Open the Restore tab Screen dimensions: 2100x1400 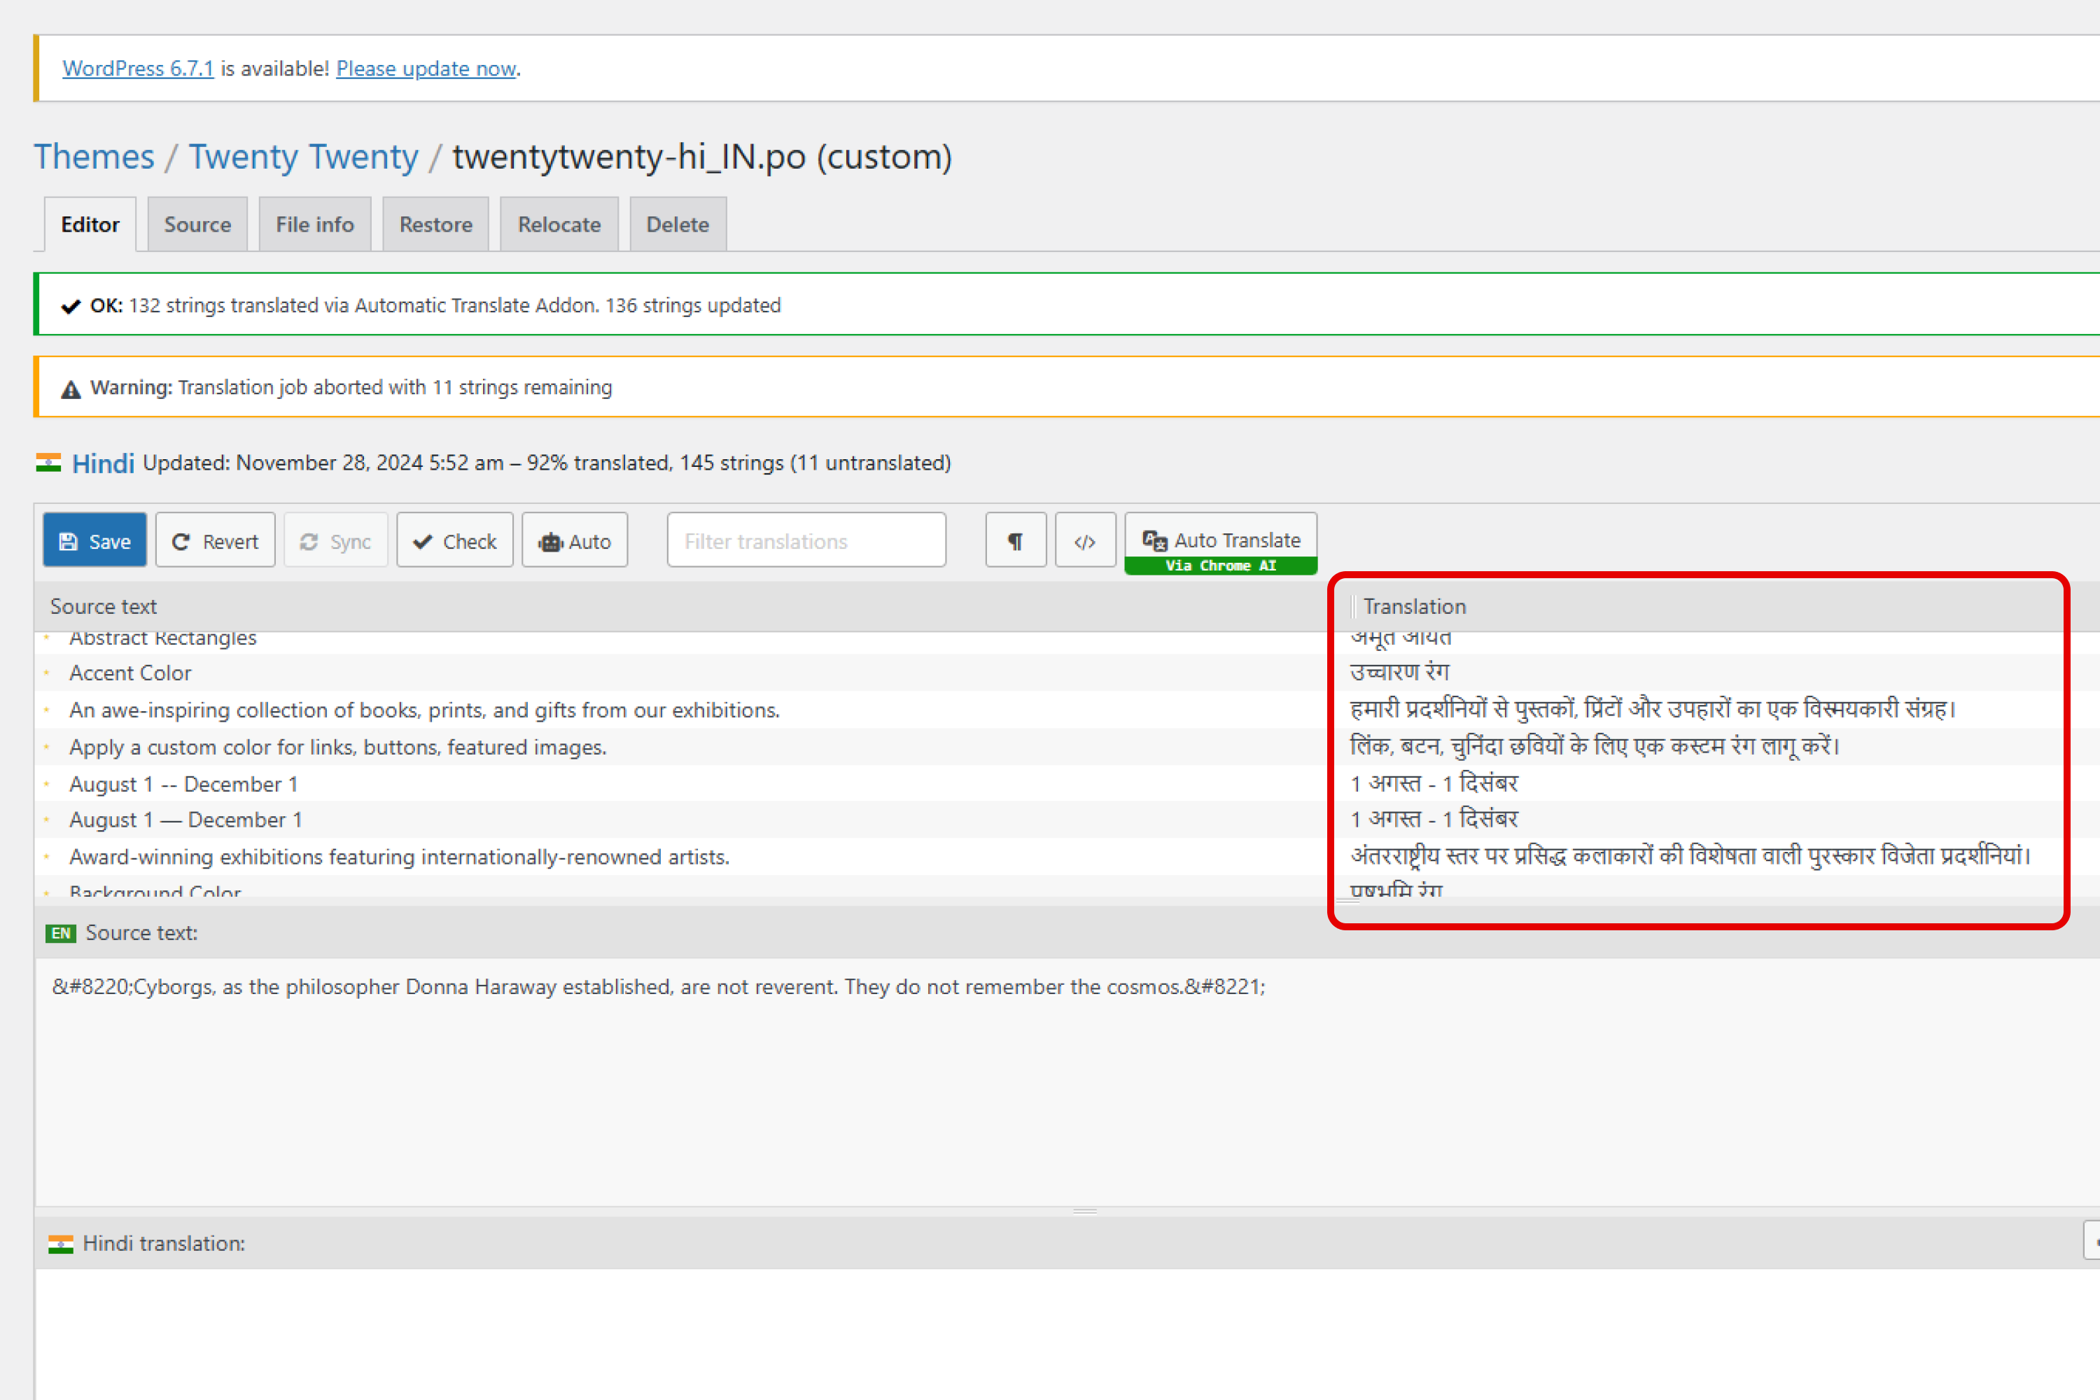[435, 224]
